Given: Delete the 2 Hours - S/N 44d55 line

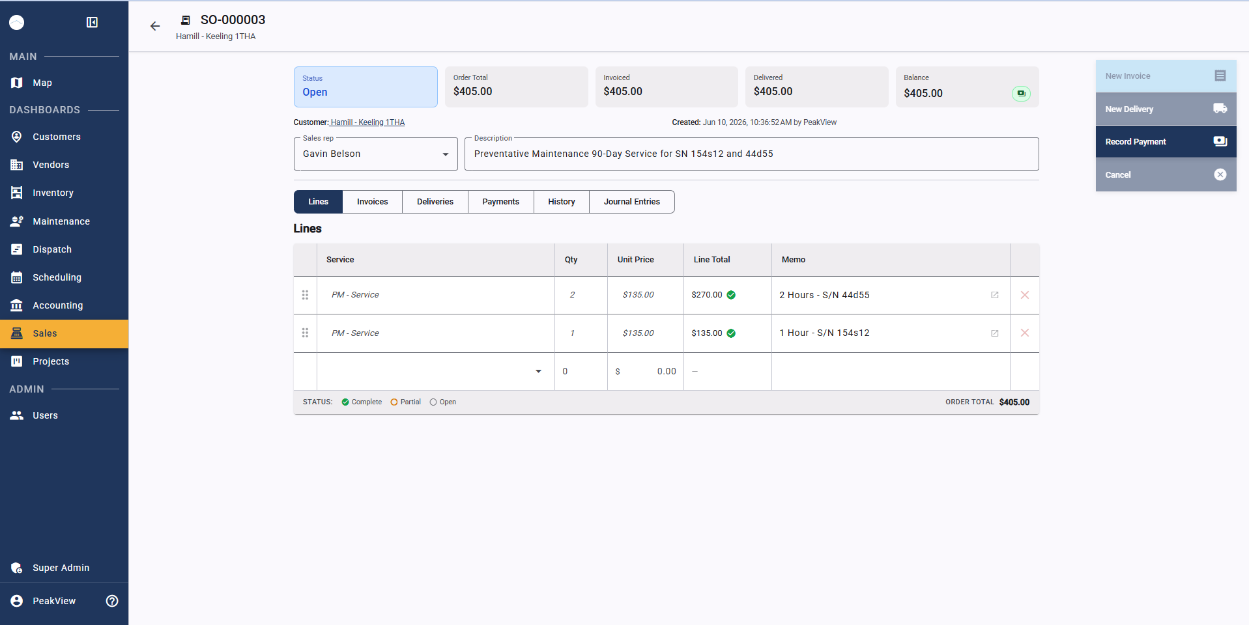Looking at the screenshot, I should 1025,295.
